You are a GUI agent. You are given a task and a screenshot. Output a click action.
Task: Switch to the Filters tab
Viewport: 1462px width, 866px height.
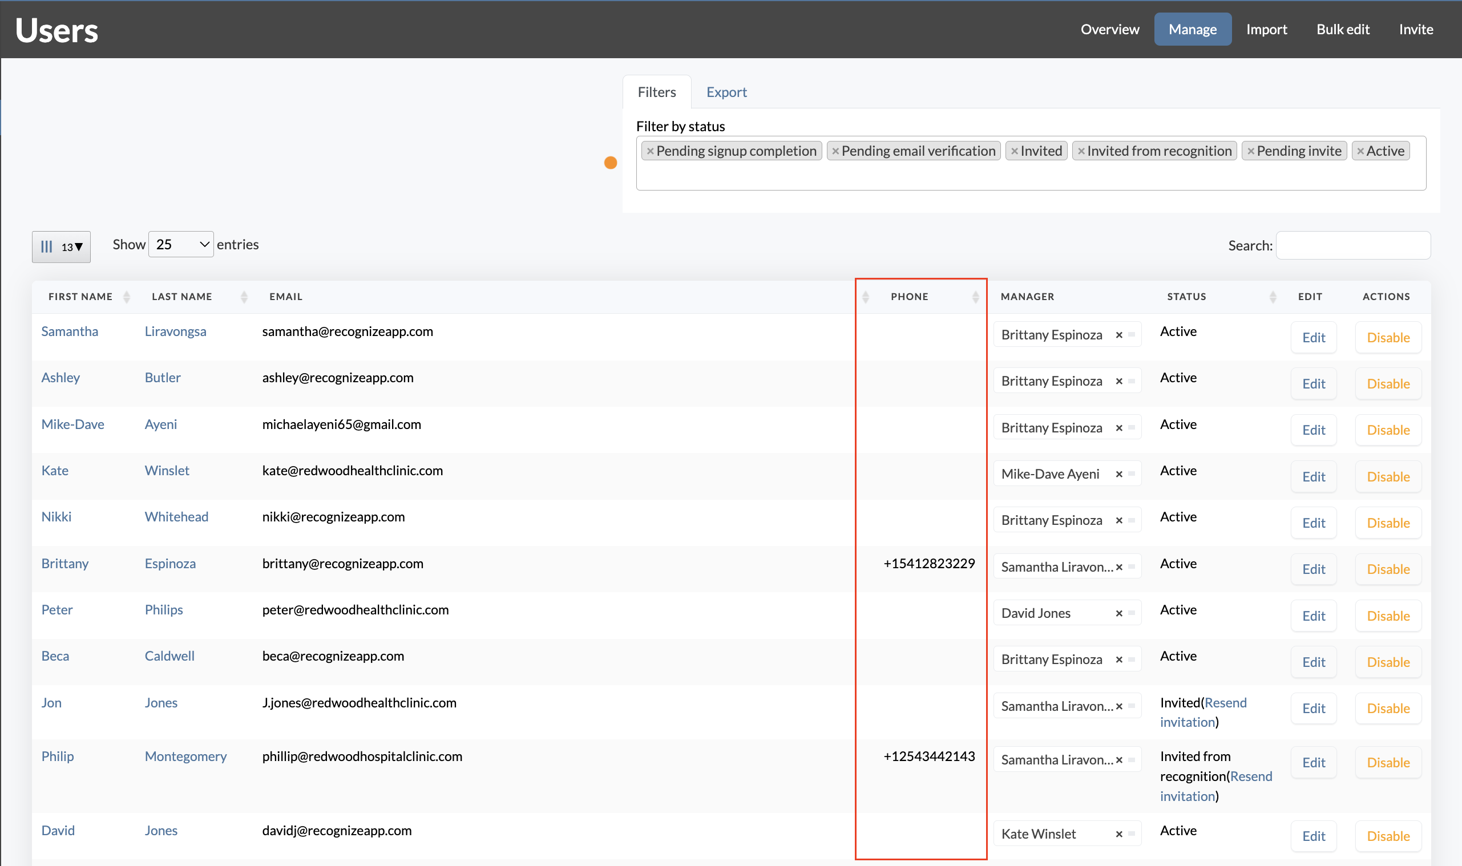pyautogui.click(x=657, y=92)
